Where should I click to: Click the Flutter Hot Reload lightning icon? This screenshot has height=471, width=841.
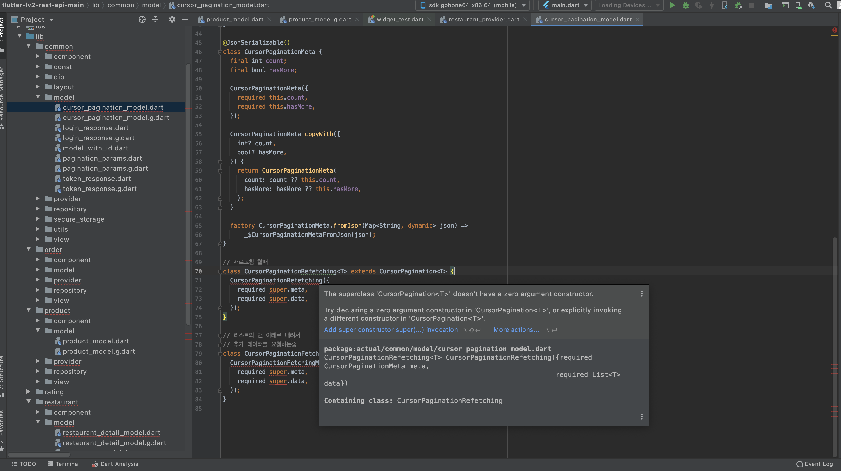pyautogui.click(x=712, y=5)
